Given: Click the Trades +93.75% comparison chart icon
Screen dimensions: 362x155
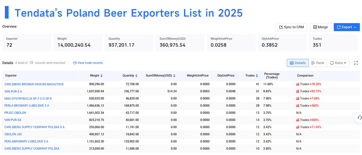Looking at the screenshot, I should 298,91.
